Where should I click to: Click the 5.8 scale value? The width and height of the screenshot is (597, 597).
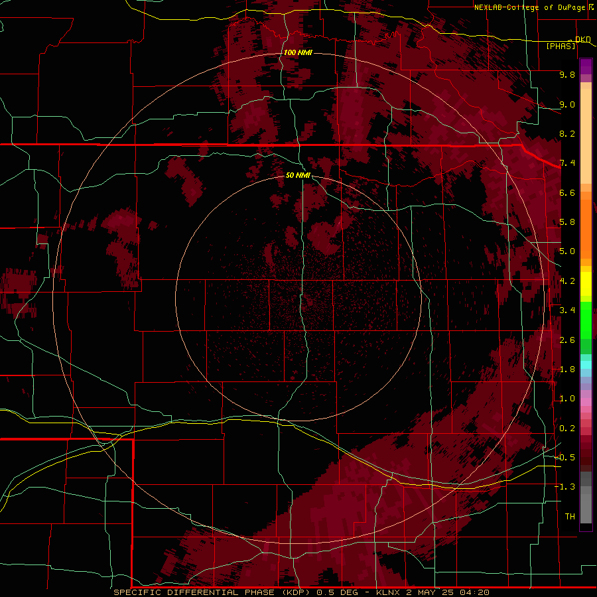[x=567, y=222]
